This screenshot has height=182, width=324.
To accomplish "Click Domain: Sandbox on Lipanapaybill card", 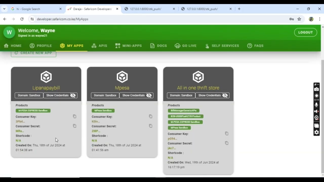I will coord(29,95).
